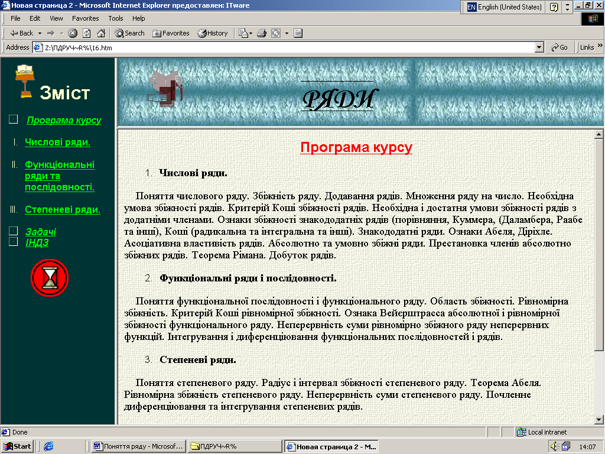This screenshot has width=605, height=454.
Task: Click the scrollbar down arrow
Action: tap(599, 420)
